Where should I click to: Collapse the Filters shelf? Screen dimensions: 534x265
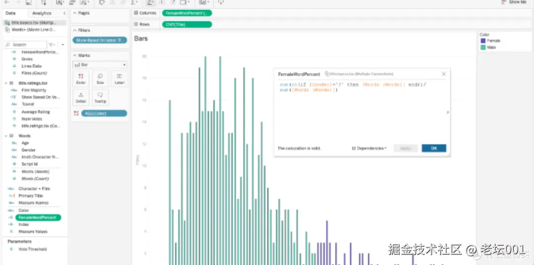pyautogui.click(x=75, y=30)
